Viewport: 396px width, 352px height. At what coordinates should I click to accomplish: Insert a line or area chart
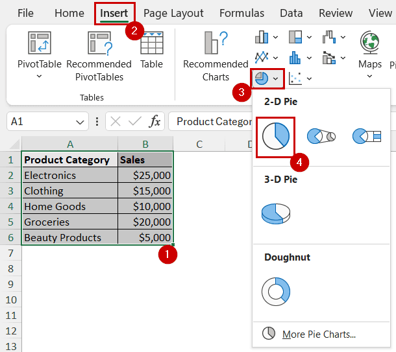262,58
